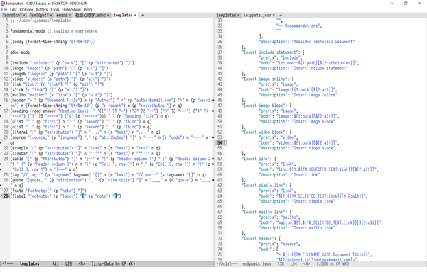Click the <N> state indicator in right mode line
This screenshot has width=427, height=272.
click(306, 263)
